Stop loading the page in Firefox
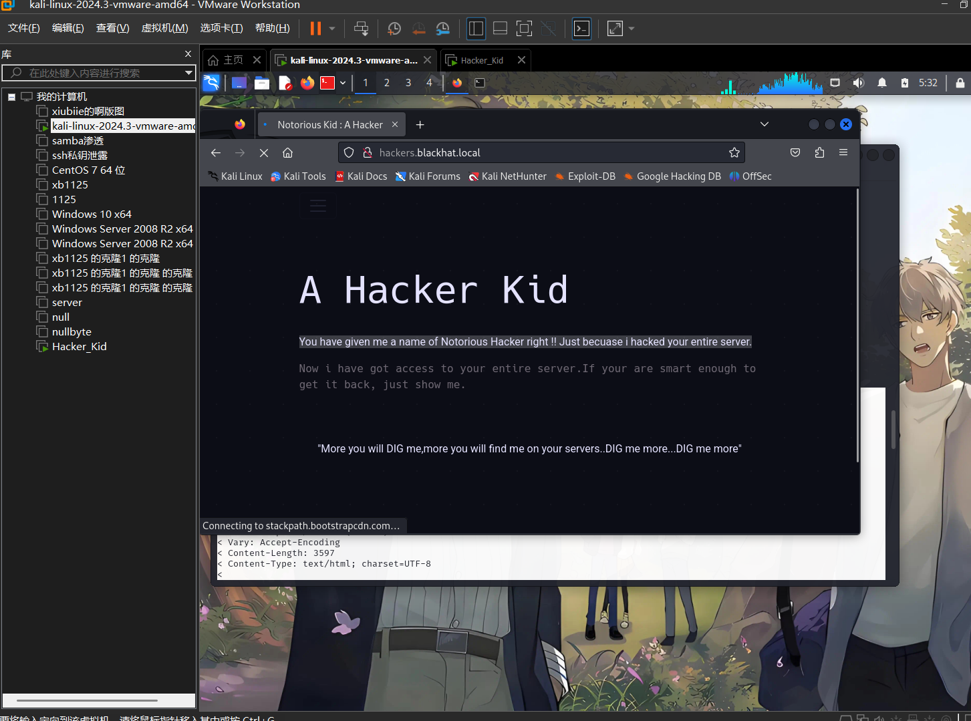Image resolution: width=971 pixels, height=721 pixels. tap(264, 153)
